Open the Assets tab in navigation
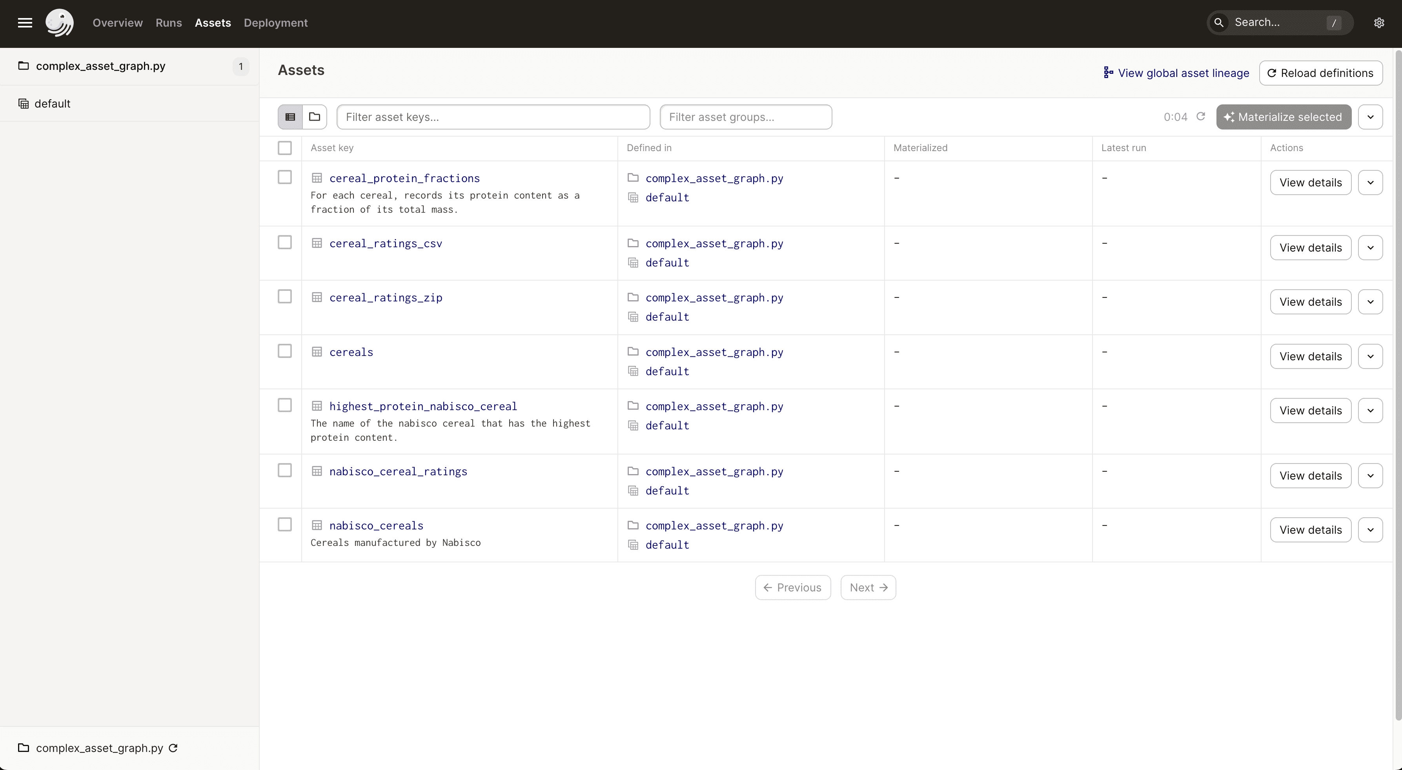1402x770 pixels. [212, 23]
